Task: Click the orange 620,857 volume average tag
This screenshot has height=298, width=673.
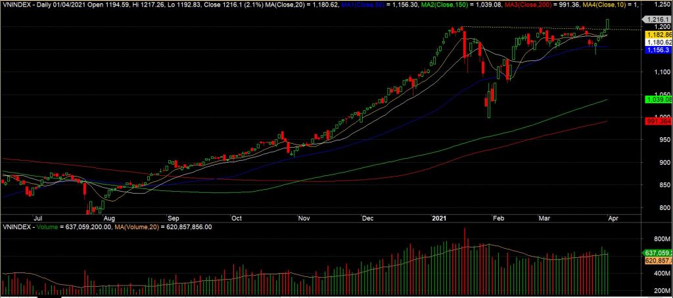Action: (657, 261)
